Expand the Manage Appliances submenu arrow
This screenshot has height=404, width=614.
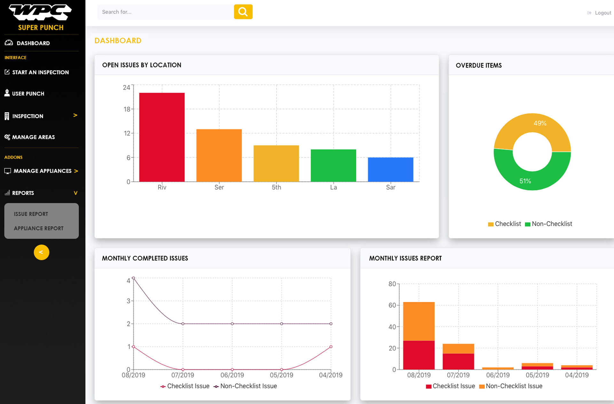[x=76, y=171]
